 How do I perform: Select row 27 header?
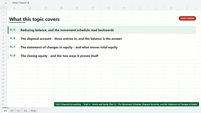click(x=3, y=104)
